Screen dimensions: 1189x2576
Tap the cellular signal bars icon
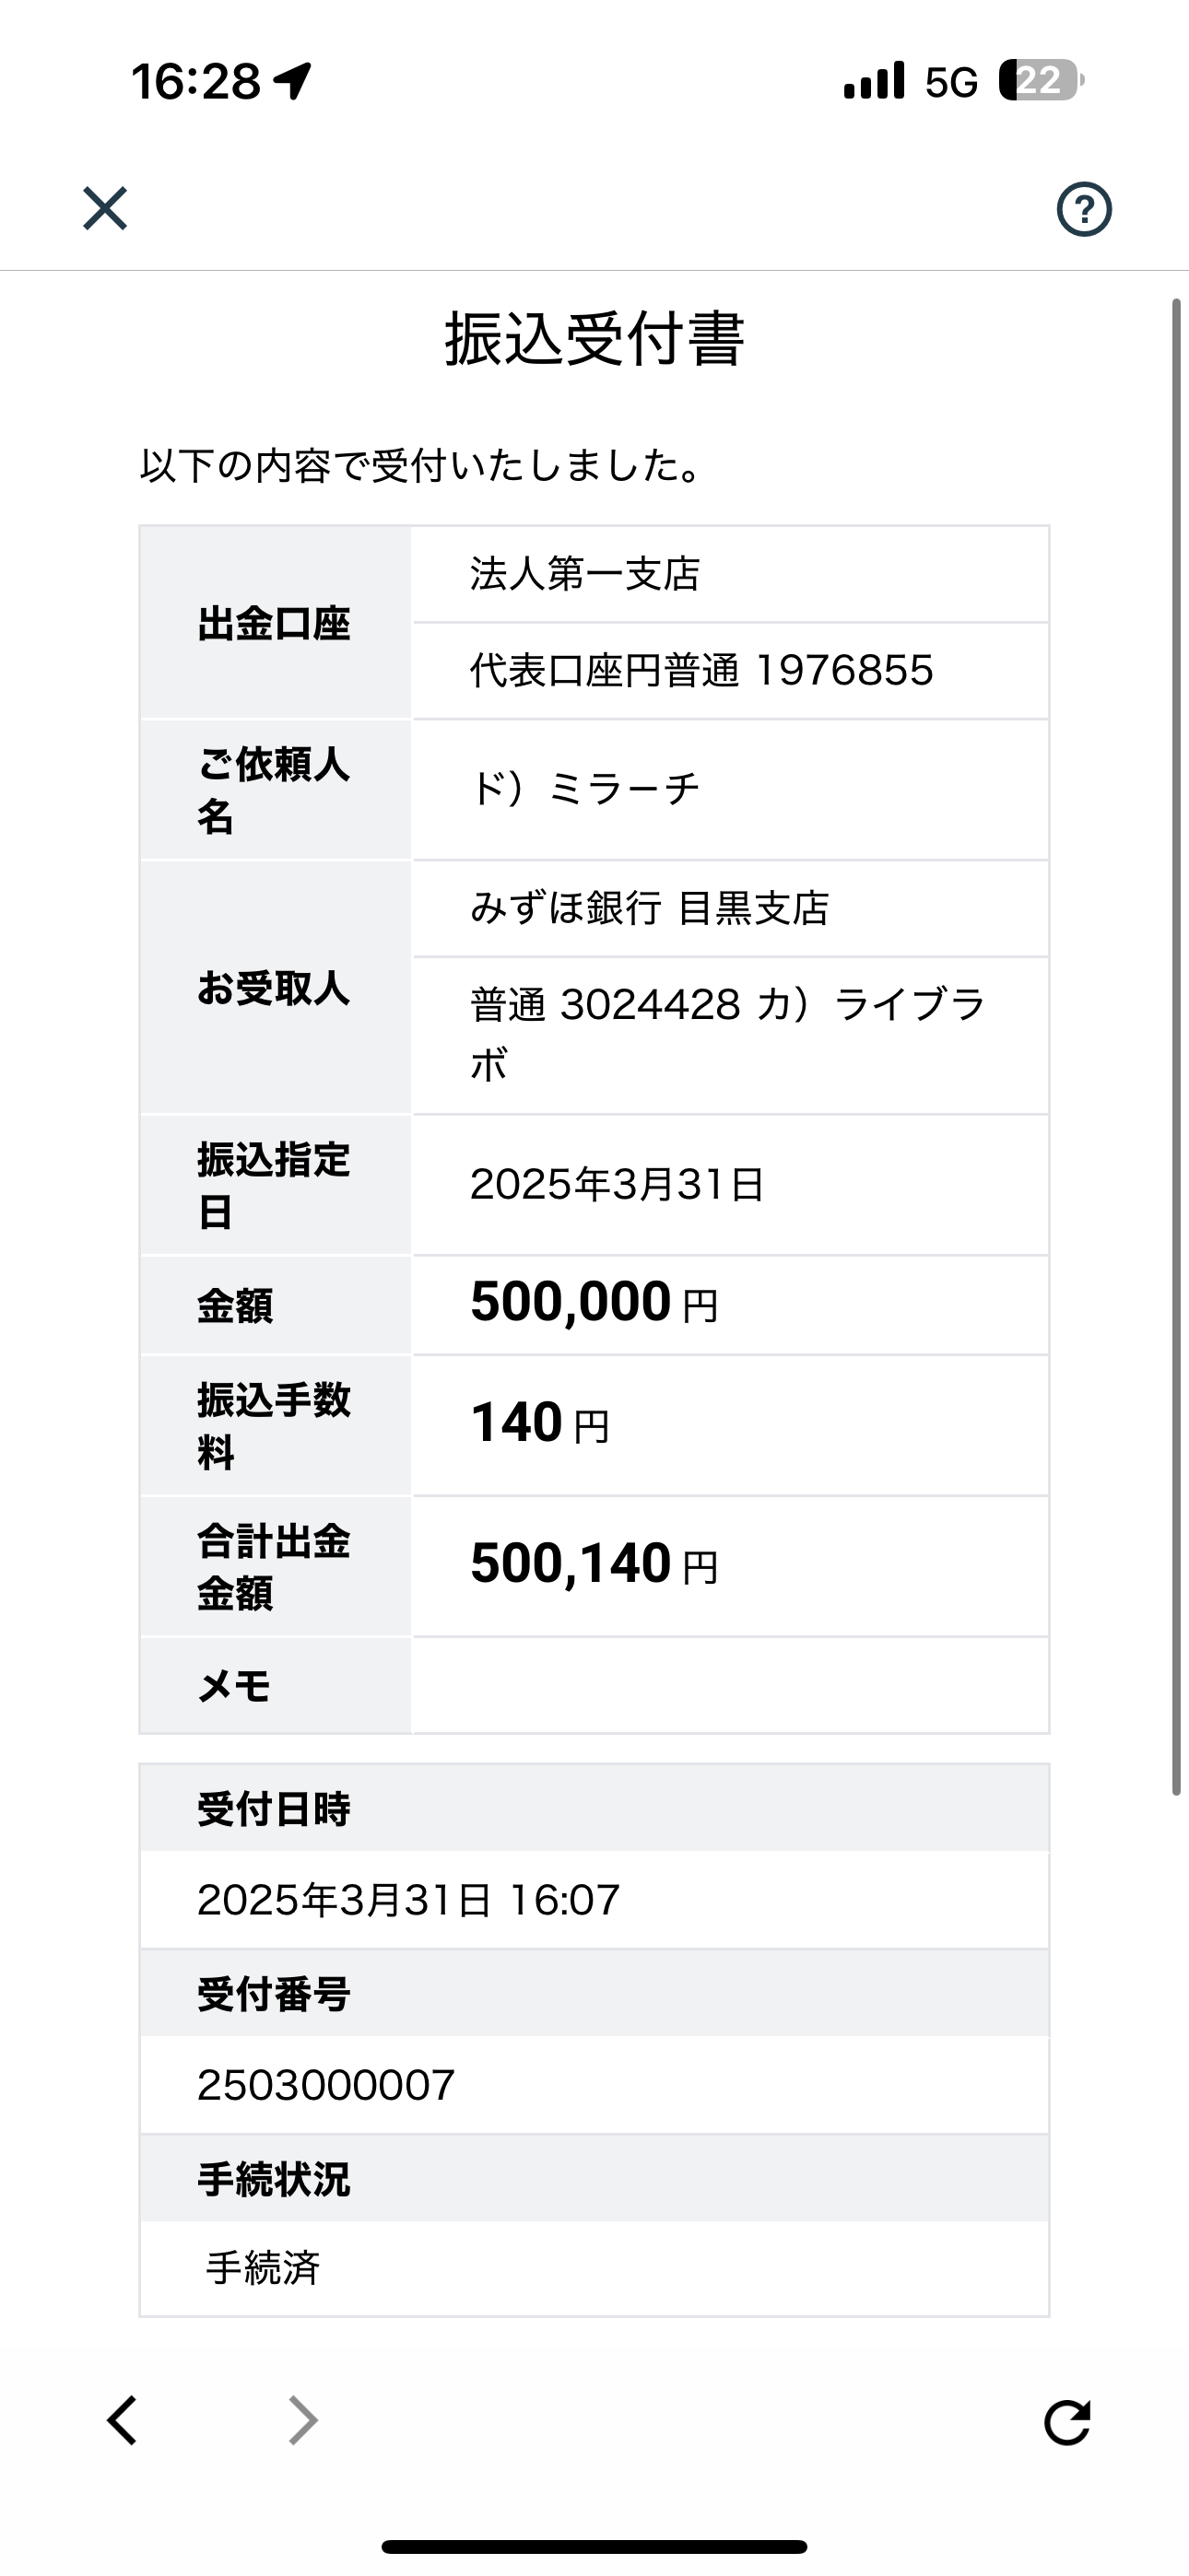(874, 81)
